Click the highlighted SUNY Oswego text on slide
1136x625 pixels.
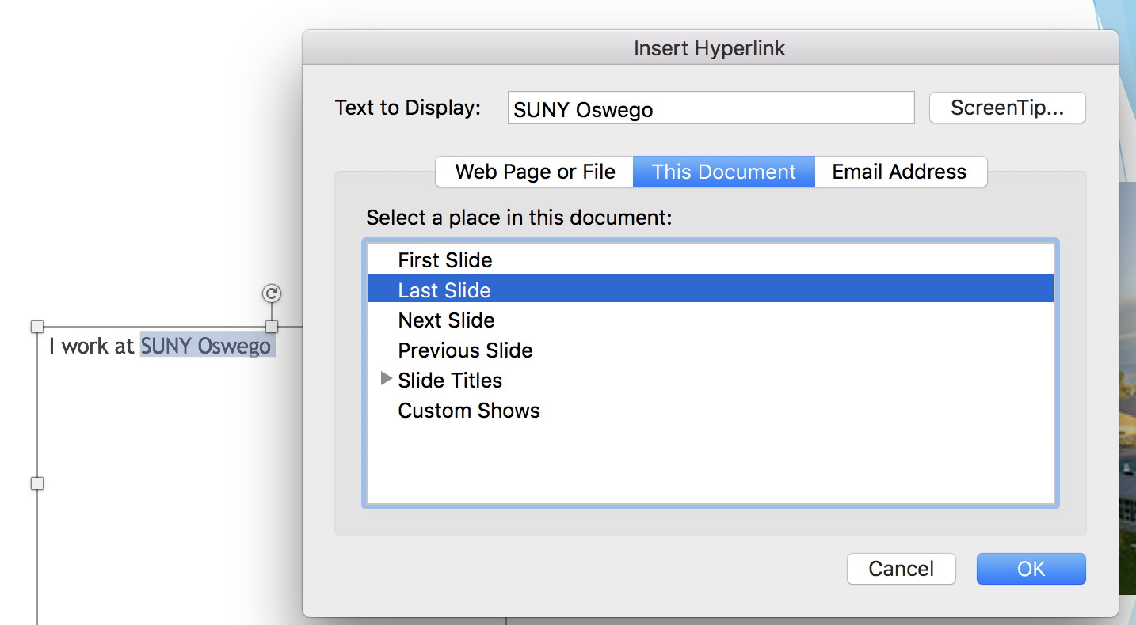coord(207,347)
